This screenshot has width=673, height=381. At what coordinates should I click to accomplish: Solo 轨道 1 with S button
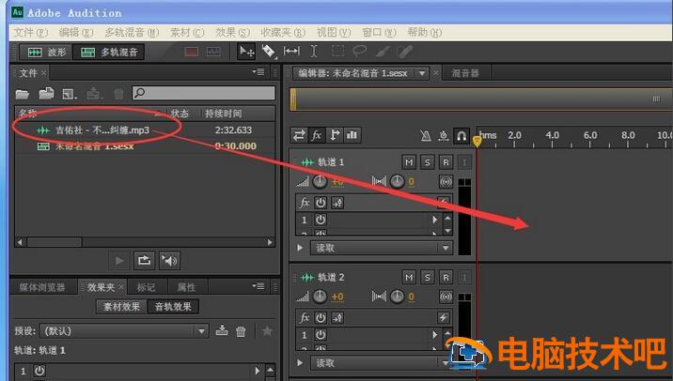[427, 162]
